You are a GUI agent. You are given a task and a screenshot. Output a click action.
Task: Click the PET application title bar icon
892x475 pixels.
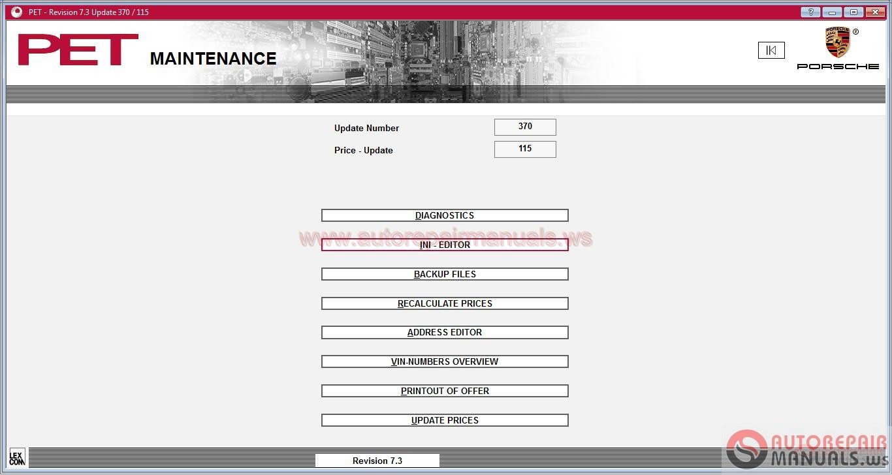coord(17,12)
